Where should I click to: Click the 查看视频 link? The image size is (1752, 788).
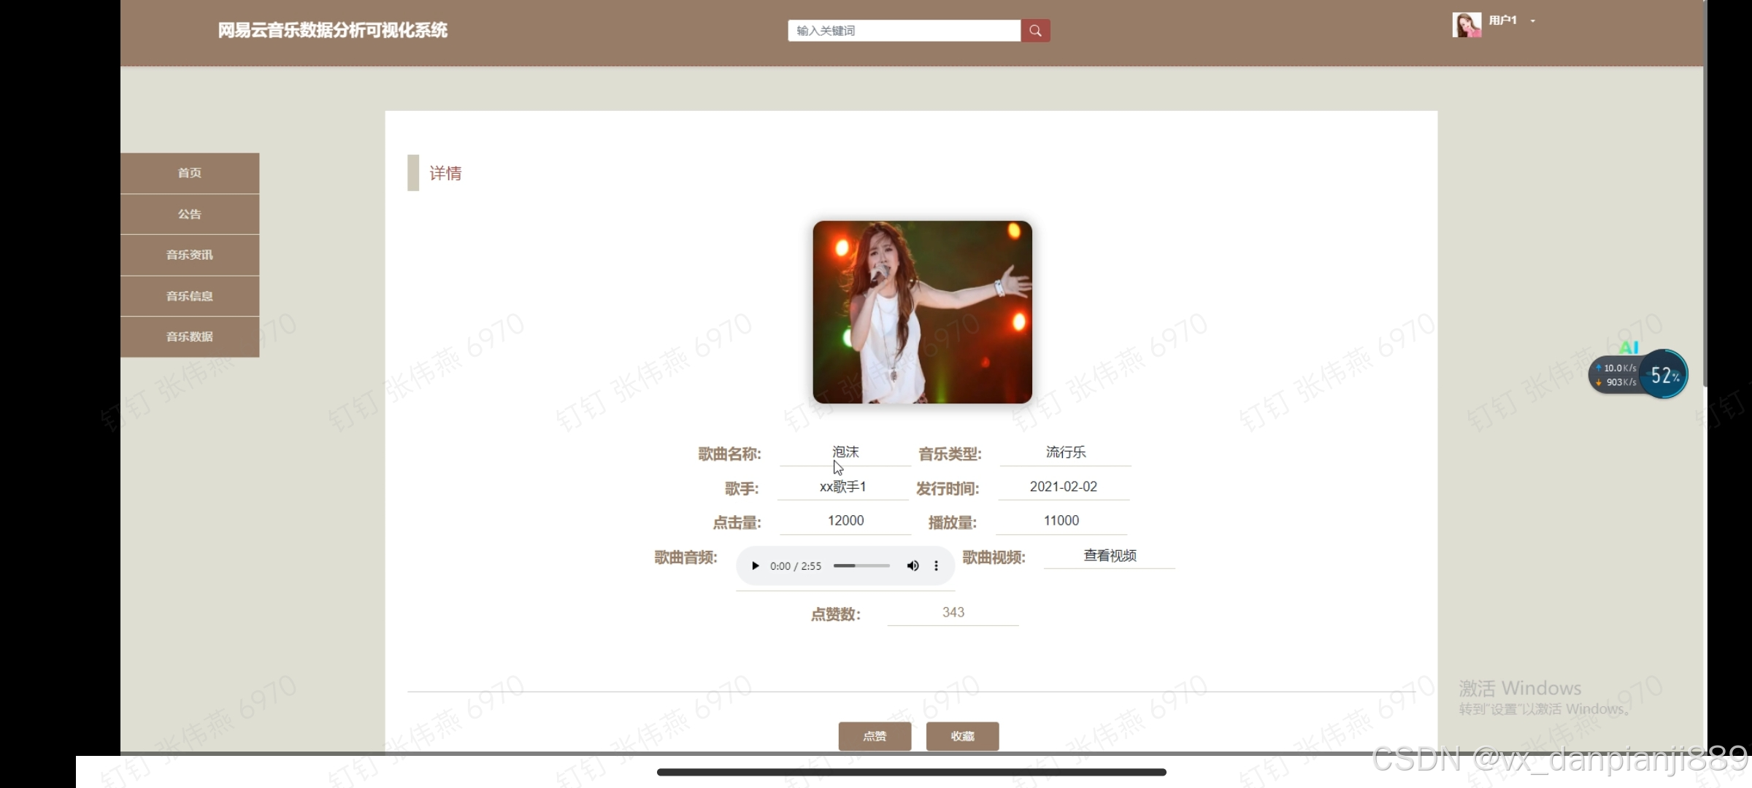coord(1110,556)
